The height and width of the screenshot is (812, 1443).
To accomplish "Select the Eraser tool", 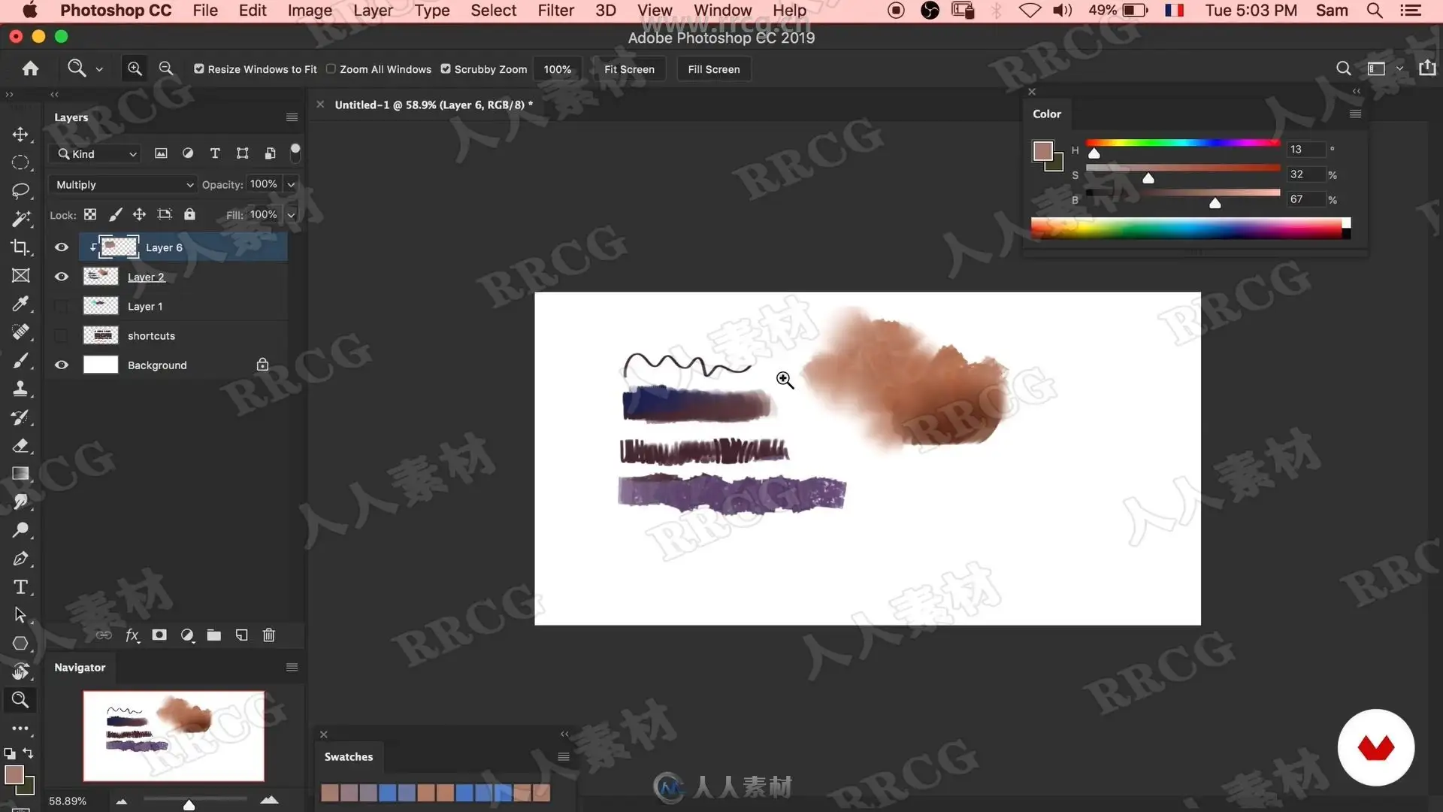I will click(20, 445).
